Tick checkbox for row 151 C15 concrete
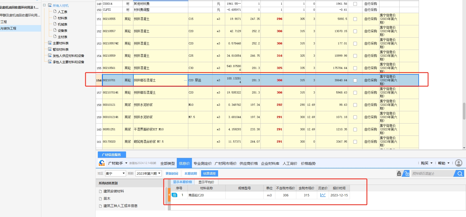The width and height of the screenshot is (466, 217). point(355,19)
